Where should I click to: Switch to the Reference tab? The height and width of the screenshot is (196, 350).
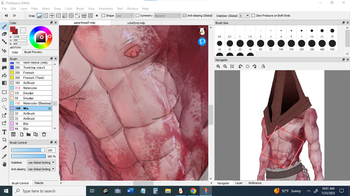(255, 183)
